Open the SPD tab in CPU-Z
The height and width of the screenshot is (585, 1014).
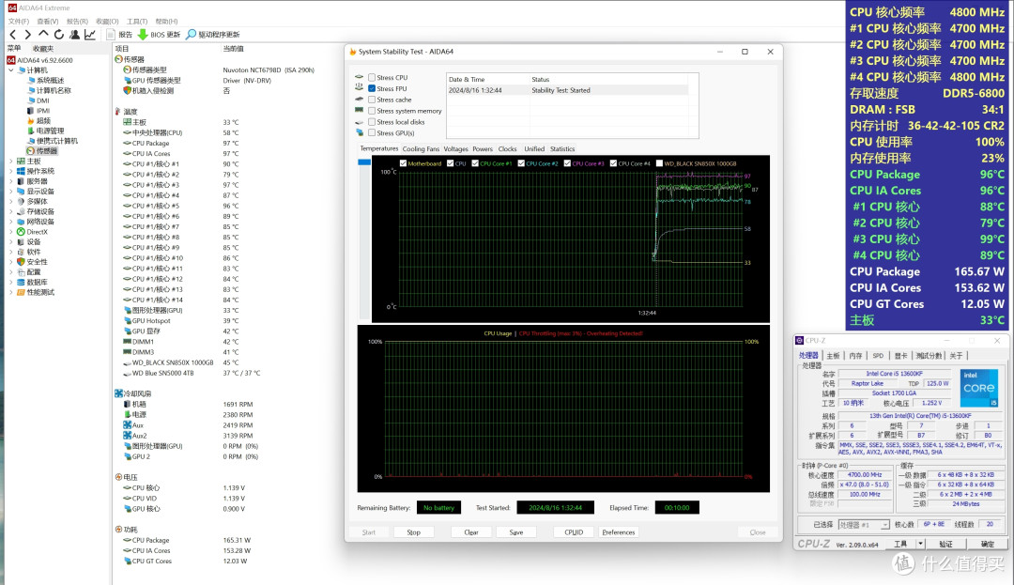pyautogui.click(x=878, y=356)
